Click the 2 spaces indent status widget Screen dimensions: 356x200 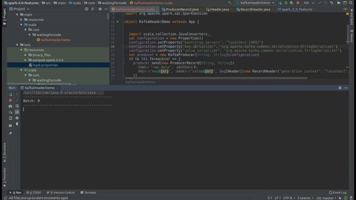[x=305, y=198]
